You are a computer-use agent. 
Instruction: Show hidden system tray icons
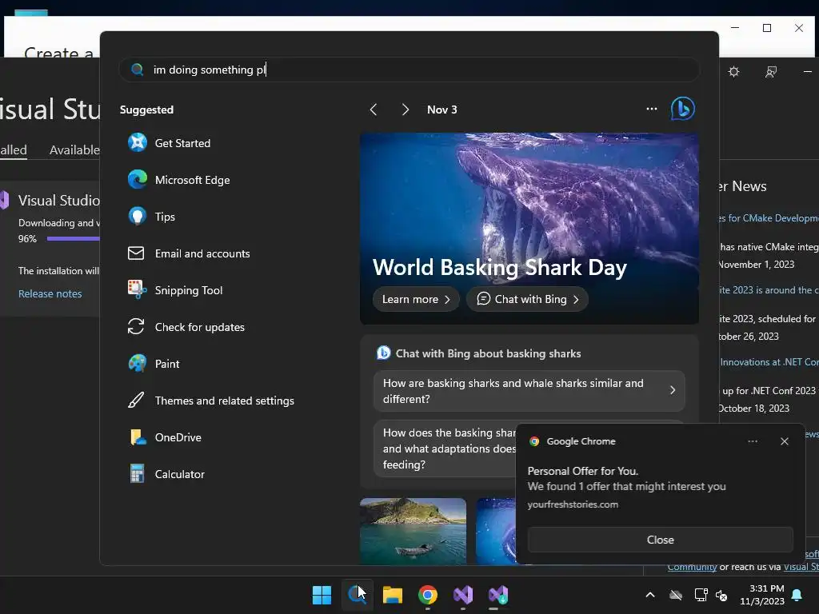click(x=650, y=595)
